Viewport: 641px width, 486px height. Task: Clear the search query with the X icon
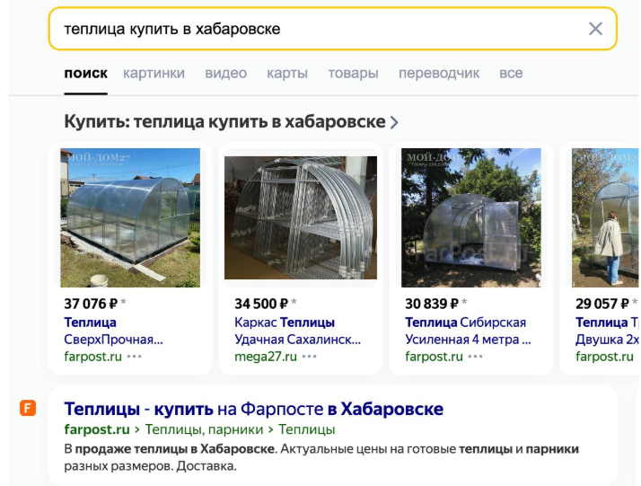tap(595, 29)
